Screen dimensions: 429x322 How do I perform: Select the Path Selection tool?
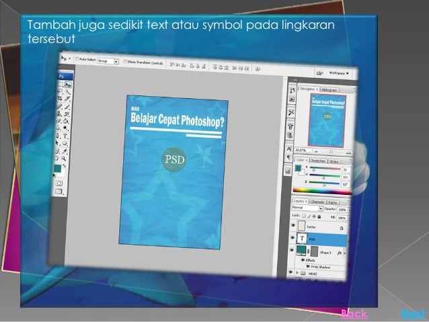click(57, 143)
